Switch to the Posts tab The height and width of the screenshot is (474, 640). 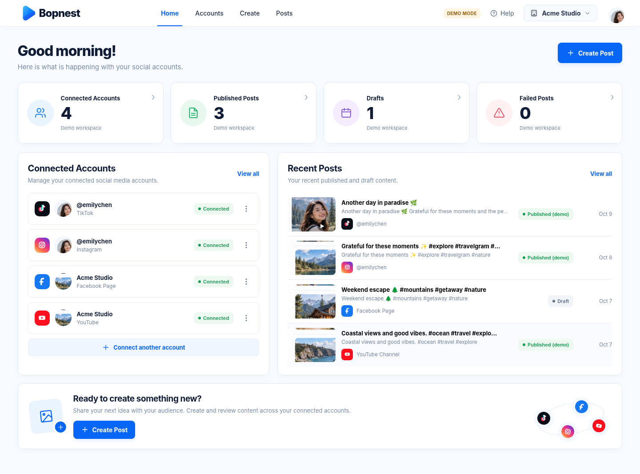click(x=284, y=13)
